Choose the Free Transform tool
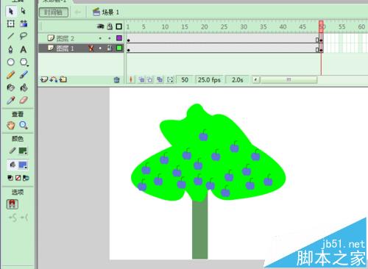This screenshot has width=368, height=269. tap(10, 24)
